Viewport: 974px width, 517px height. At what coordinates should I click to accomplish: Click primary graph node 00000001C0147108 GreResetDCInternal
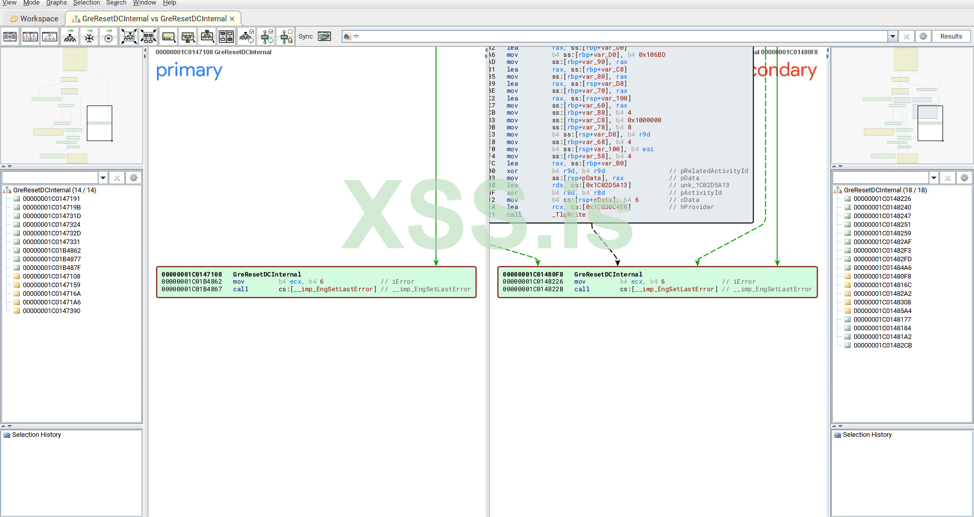pos(316,282)
